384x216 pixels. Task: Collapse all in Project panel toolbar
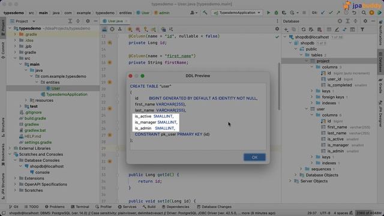[x=78, y=22]
